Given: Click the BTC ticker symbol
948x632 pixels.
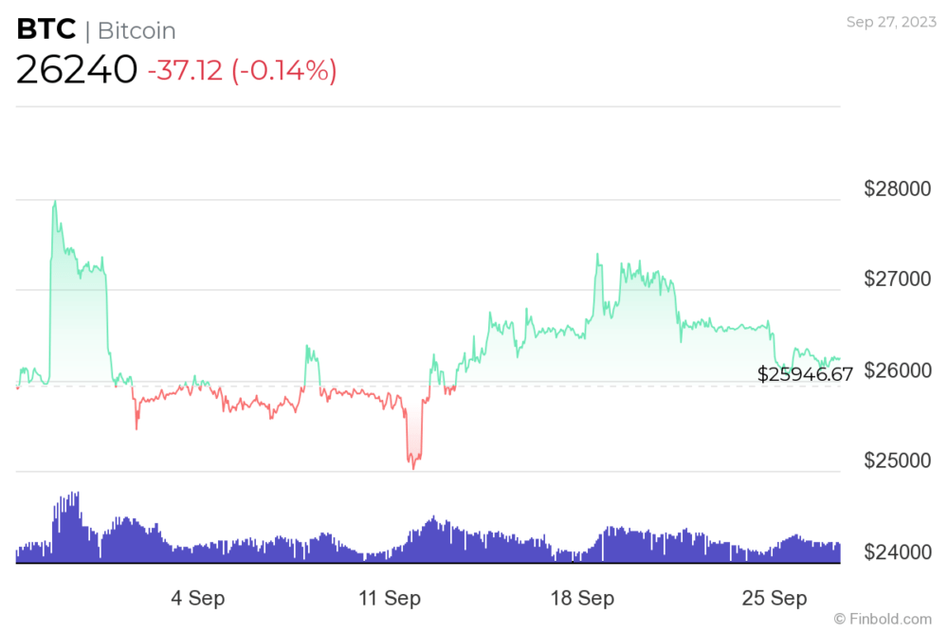Looking at the screenshot, I should click(46, 29).
